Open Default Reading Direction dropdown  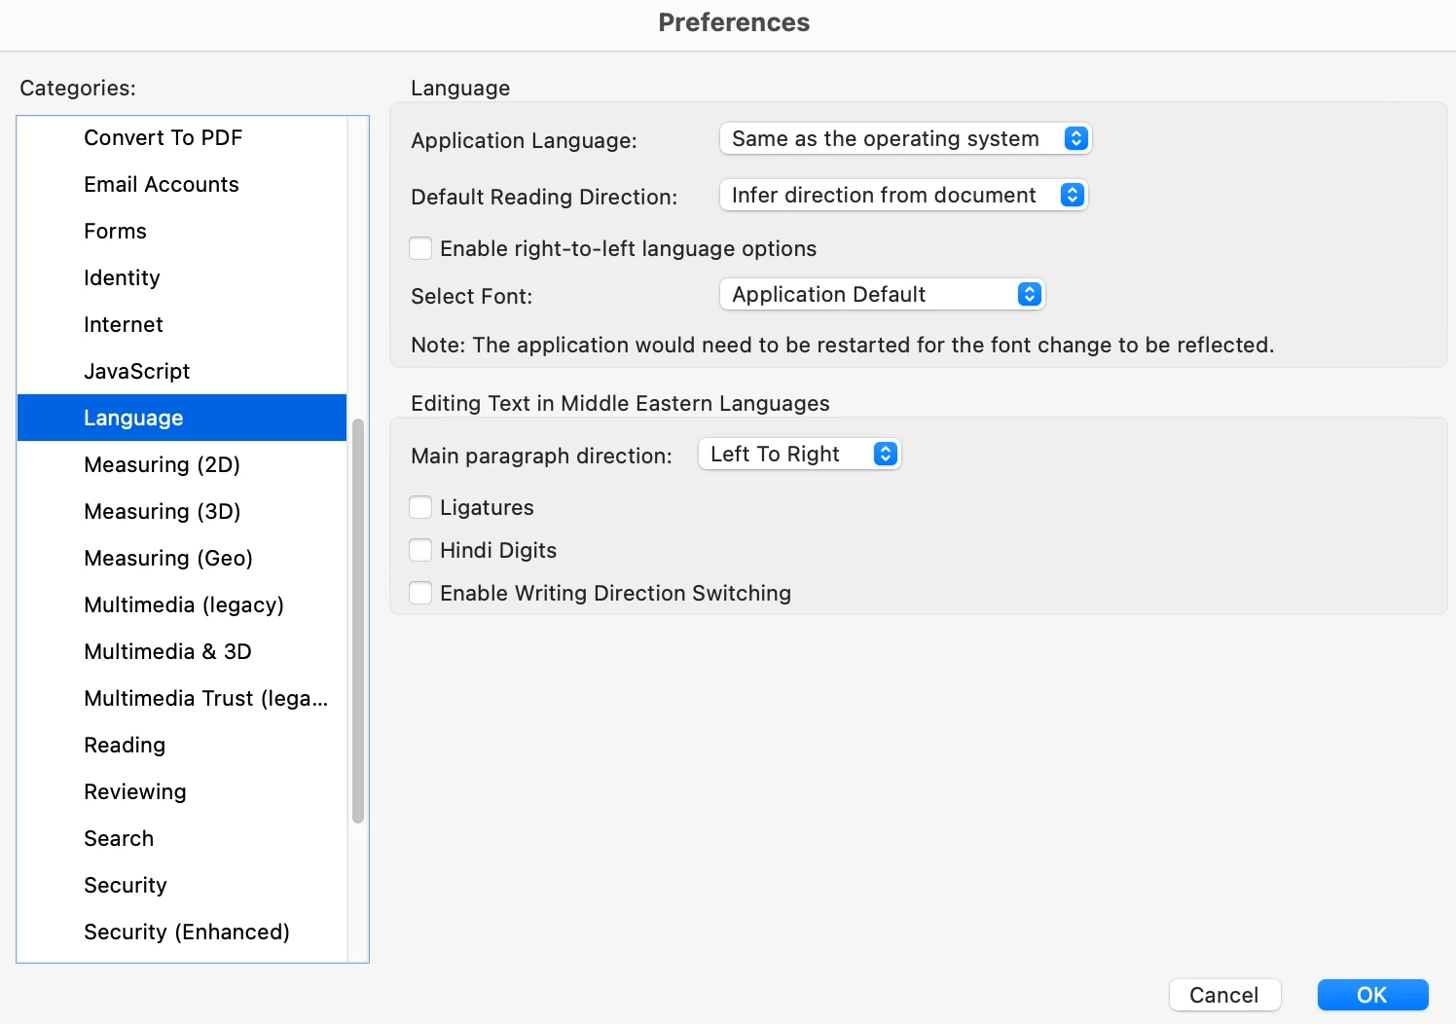click(902, 196)
